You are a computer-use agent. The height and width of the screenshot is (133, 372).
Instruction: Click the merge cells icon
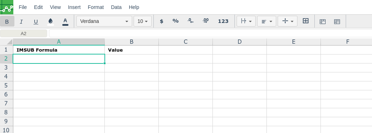(x=306, y=21)
